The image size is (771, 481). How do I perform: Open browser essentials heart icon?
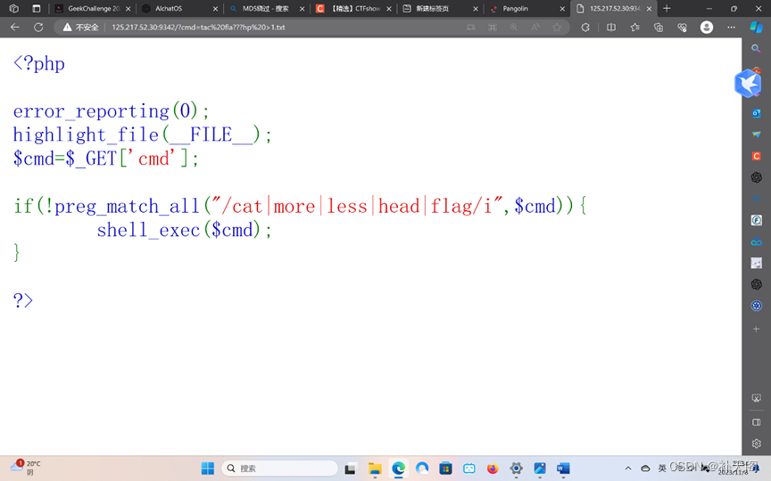tap(682, 28)
